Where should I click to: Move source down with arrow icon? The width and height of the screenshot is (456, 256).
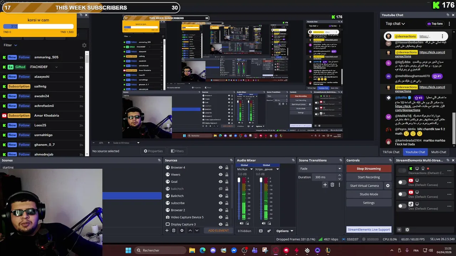197,231
